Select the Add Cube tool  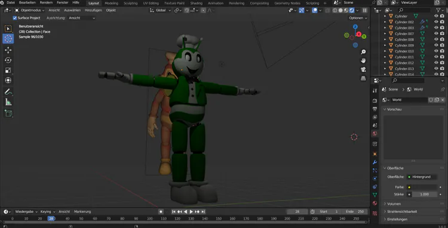pos(8,113)
